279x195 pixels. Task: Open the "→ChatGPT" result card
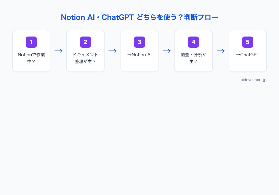coord(247,51)
